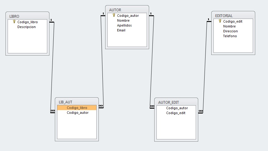Viewport: 268px width, 151px height.
Task: Click the AUTOR table title bar
Action: coord(127,10)
